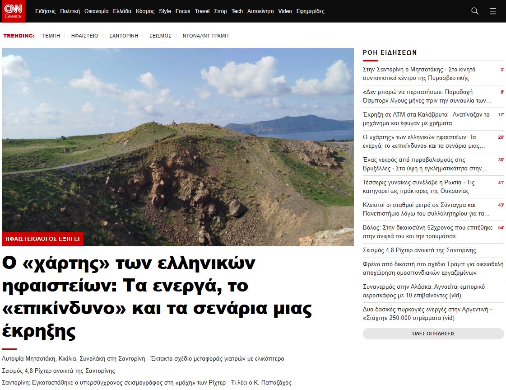Image resolution: width=506 pixels, height=390 pixels.
Task: Click the CNN Greece logo
Action: point(14,11)
